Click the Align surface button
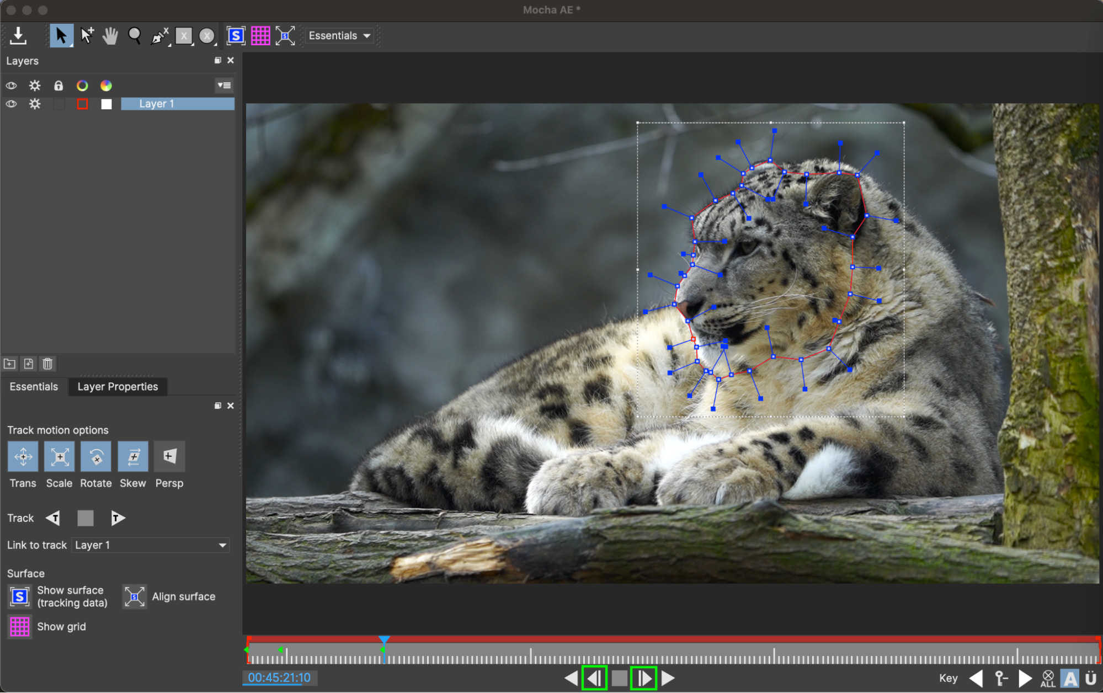This screenshot has height=693, width=1103. 134,596
